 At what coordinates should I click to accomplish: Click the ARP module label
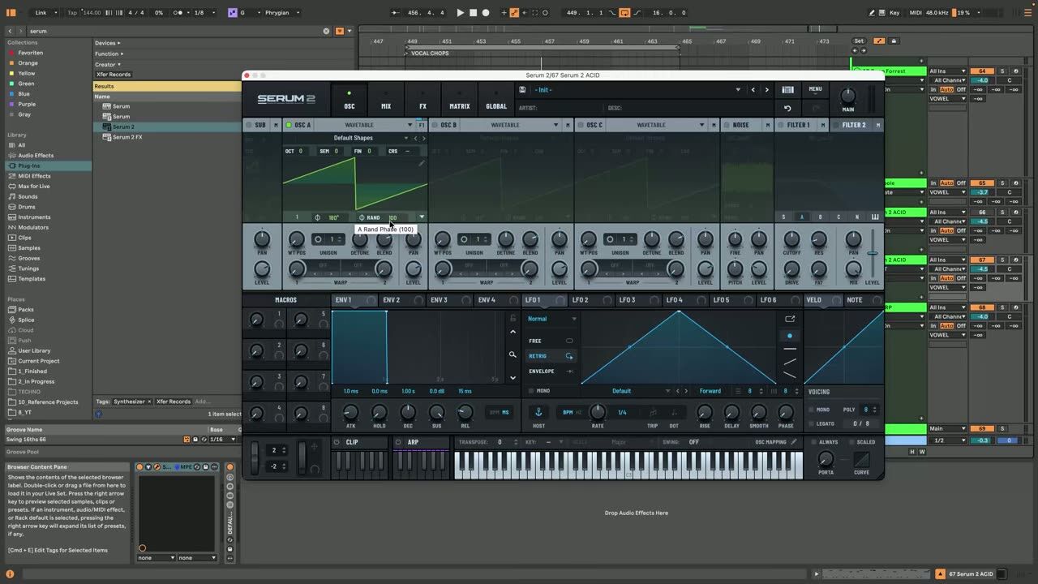(413, 442)
